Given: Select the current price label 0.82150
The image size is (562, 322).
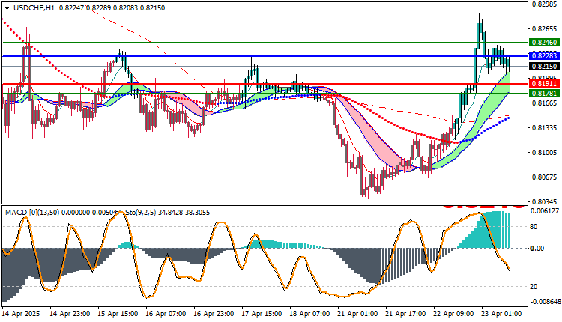Looking at the screenshot, I should click(545, 66).
